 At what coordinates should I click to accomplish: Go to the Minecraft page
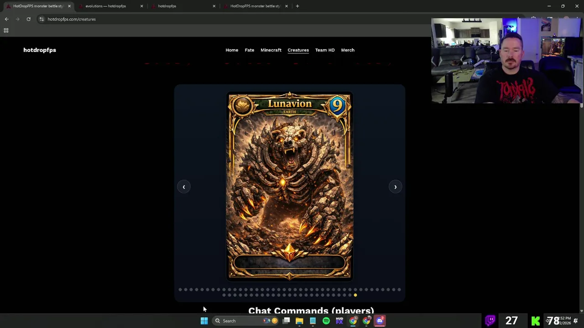point(271,50)
